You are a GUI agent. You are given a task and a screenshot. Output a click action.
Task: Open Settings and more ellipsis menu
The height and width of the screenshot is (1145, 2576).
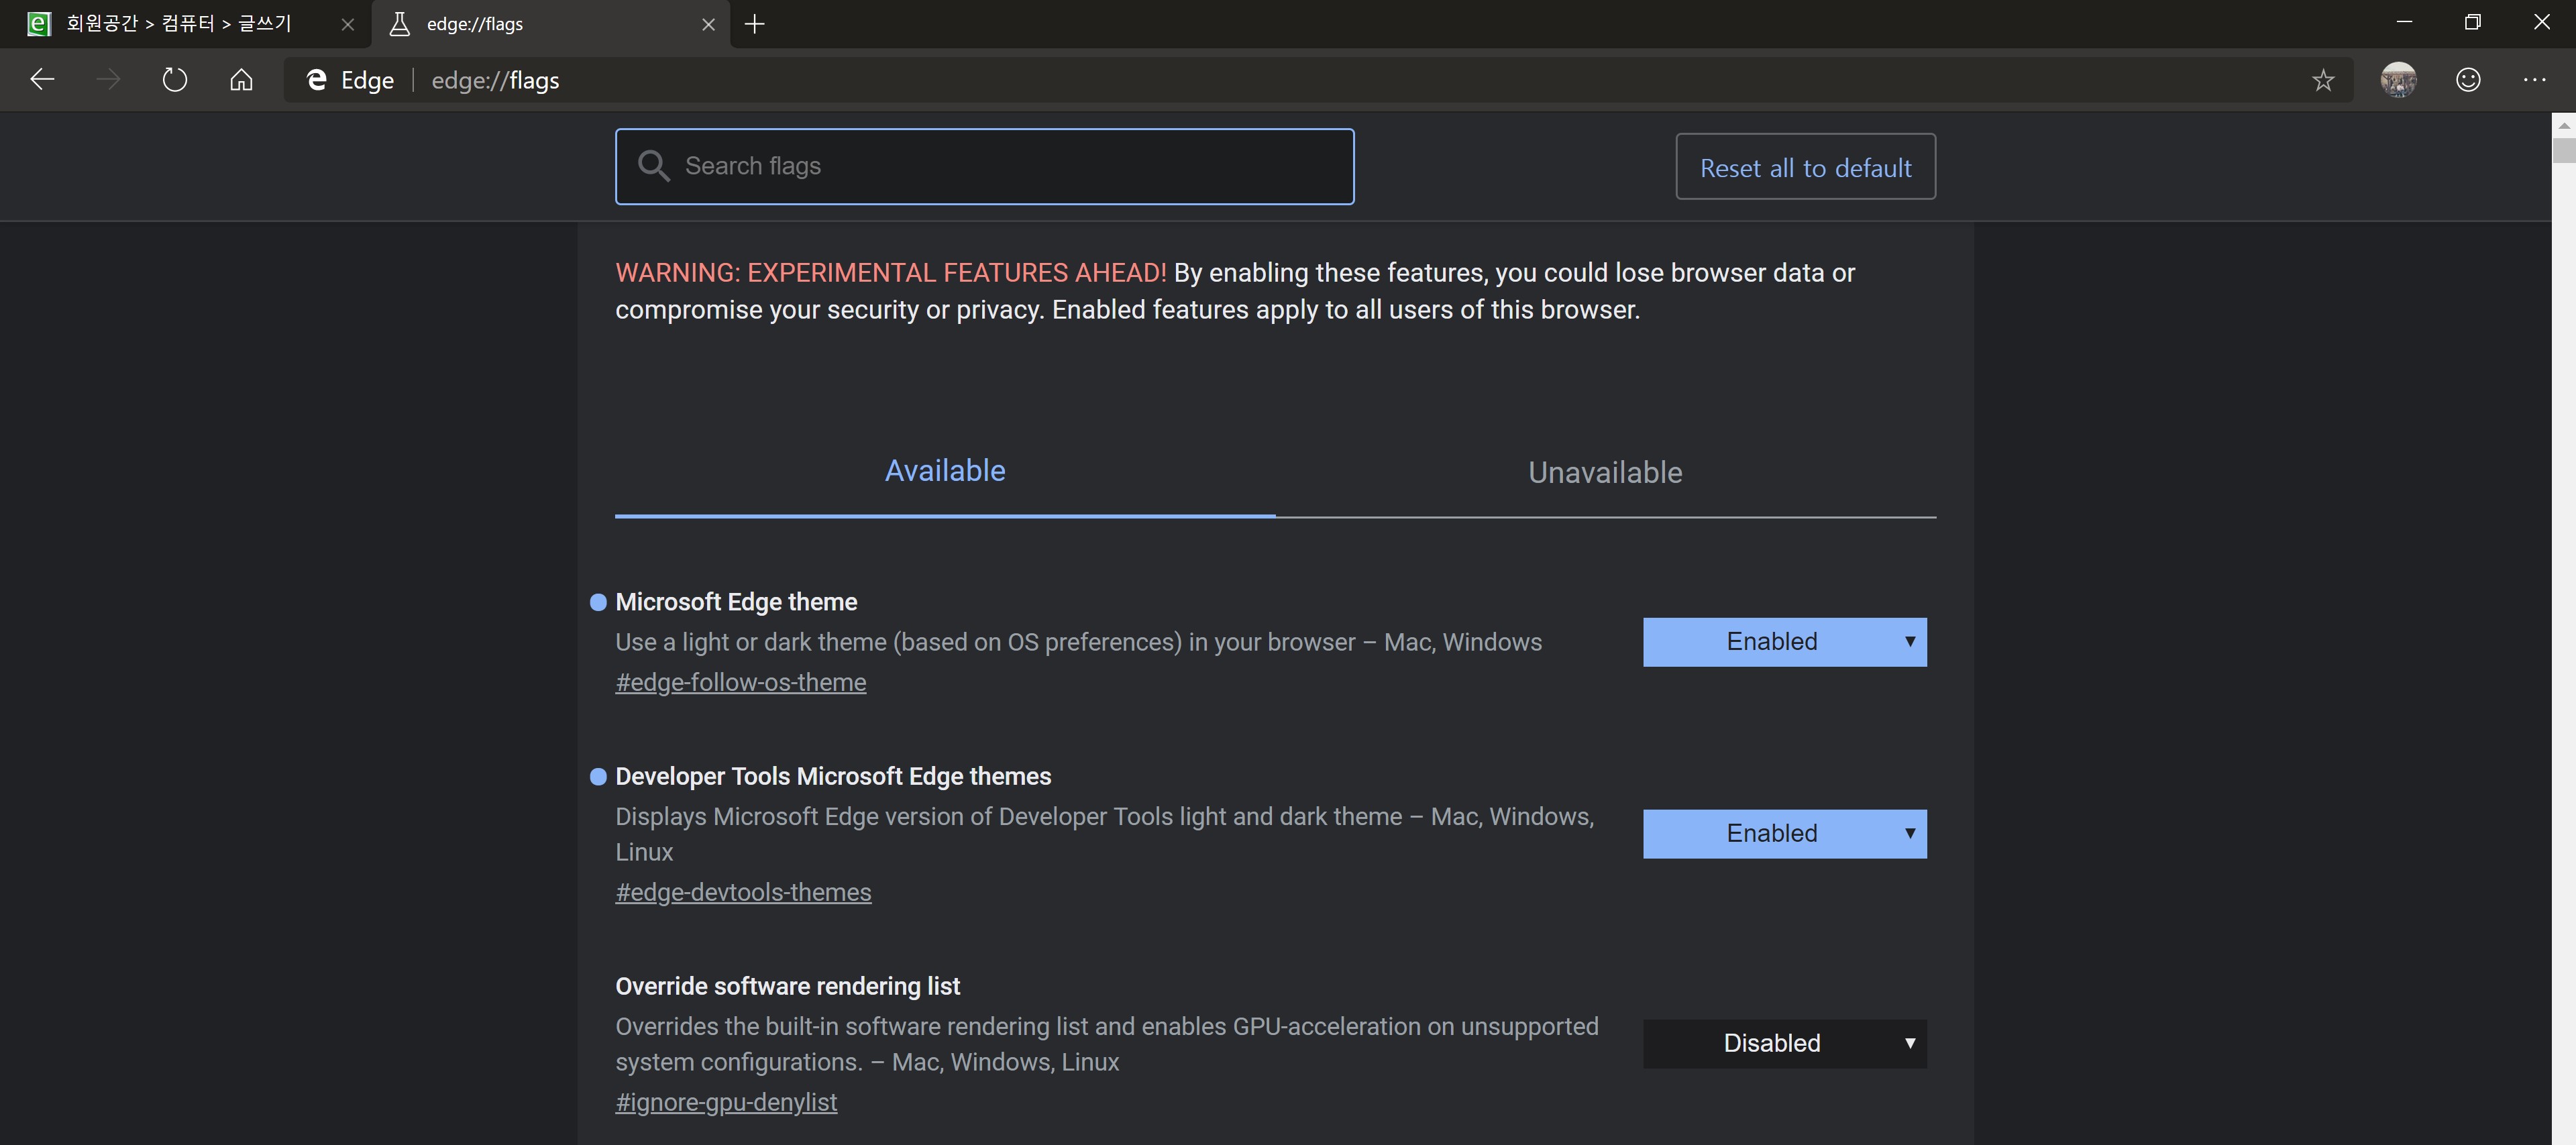[x=2534, y=80]
